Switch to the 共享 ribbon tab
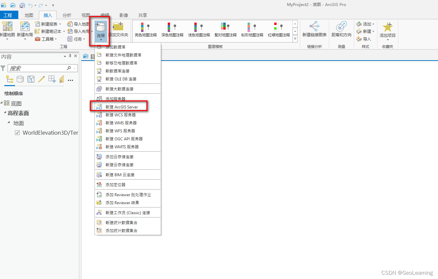Image resolution: width=438 pixels, height=279 pixels. click(142, 15)
